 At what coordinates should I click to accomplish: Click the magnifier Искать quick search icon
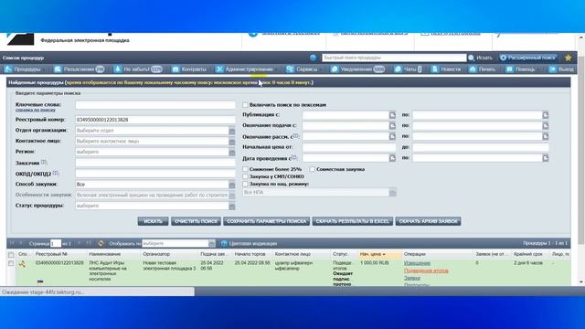472,58
